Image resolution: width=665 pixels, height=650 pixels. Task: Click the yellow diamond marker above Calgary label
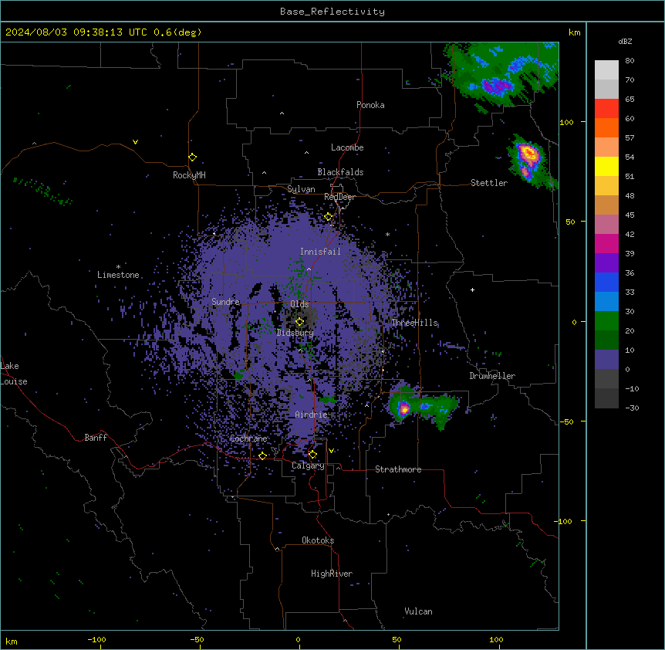312,455
